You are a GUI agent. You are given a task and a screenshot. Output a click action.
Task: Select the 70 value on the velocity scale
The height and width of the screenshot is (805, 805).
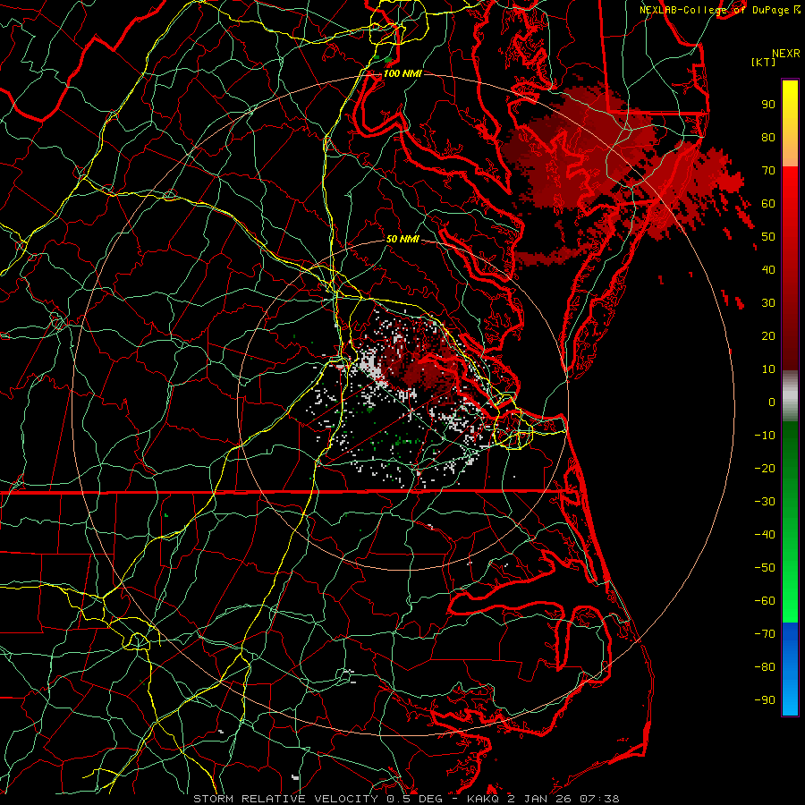click(768, 171)
